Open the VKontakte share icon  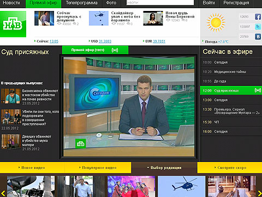pos(258,37)
